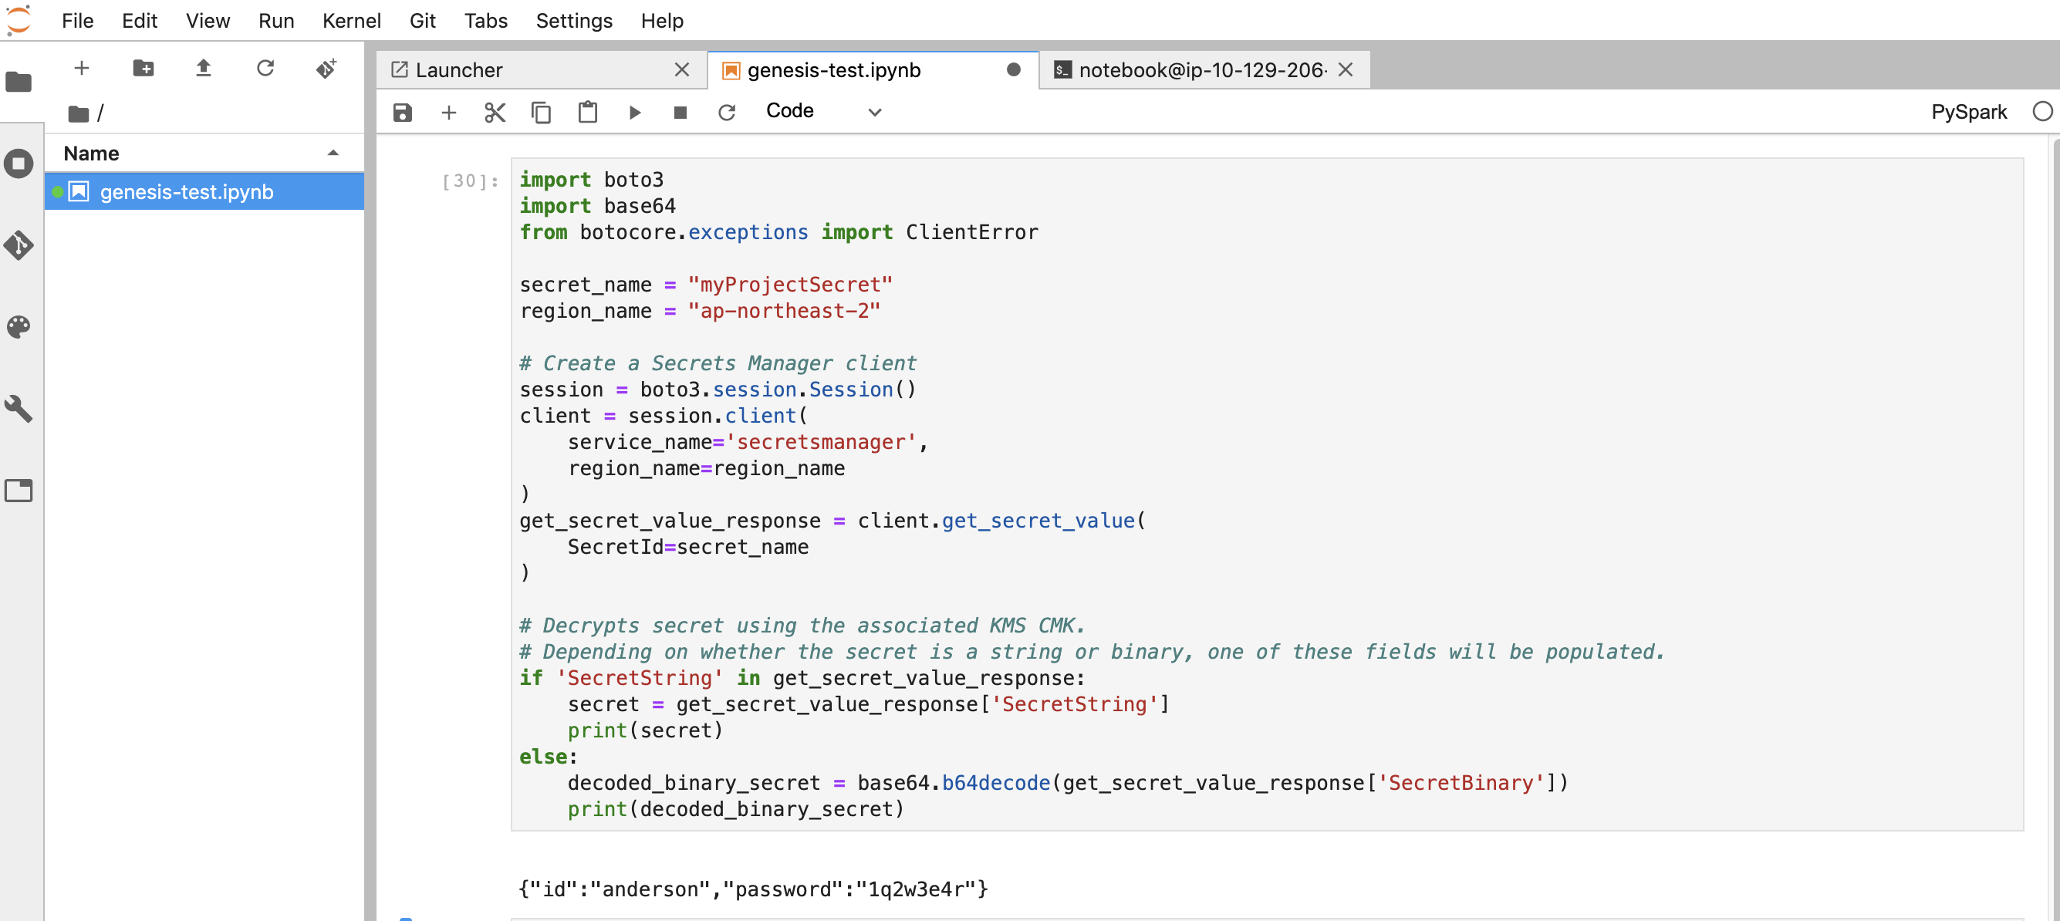Click the kernel status circle indicator

(2041, 112)
